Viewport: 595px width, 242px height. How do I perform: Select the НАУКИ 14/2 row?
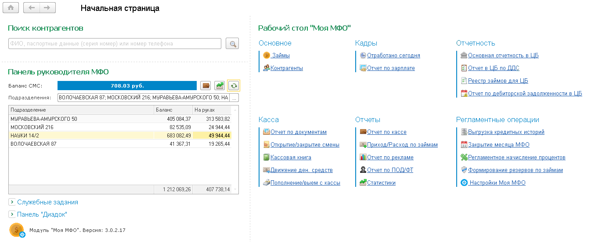click(120, 135)
